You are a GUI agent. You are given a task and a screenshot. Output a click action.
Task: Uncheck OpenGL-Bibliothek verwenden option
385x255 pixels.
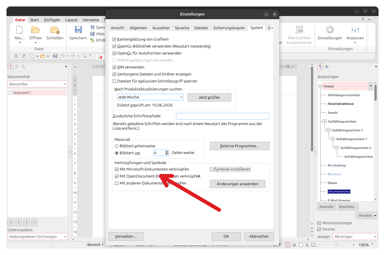point(114,46)
